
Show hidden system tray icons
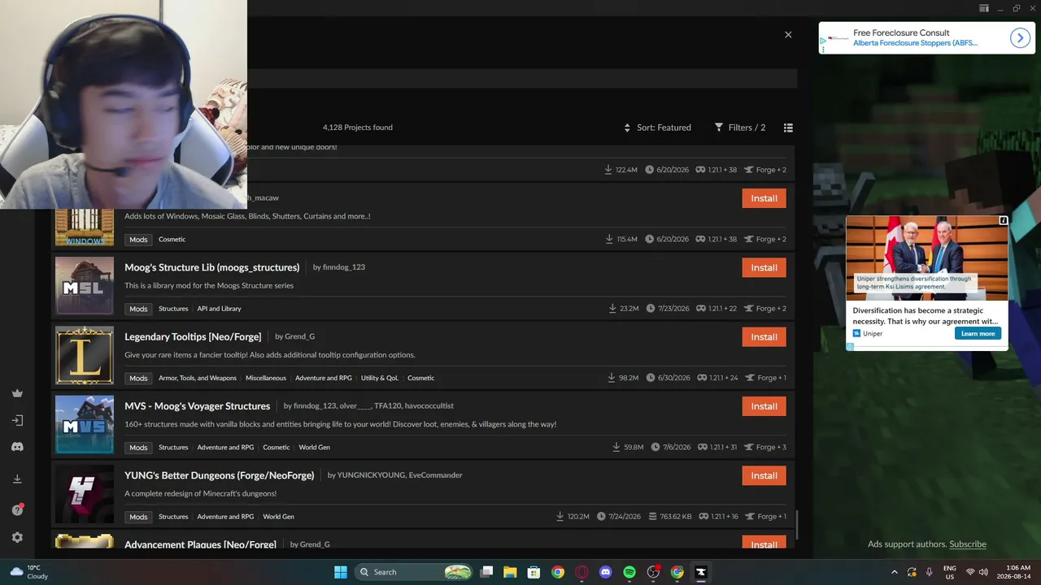pos(895,572)
